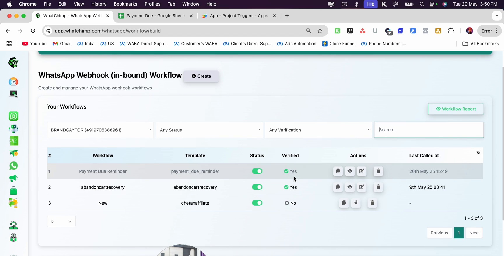Delete the New workflow with trash icon
This screenshot has height=256, width=504.
[x=372, y=203]
